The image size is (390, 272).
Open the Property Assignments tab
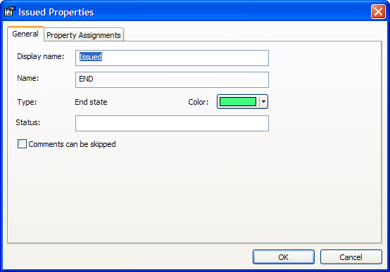(x=84, y=35)
